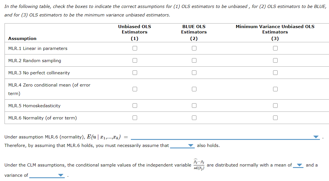Check MLR.1 under BLUE OLS Estimators column

click(x=194, y=48)
